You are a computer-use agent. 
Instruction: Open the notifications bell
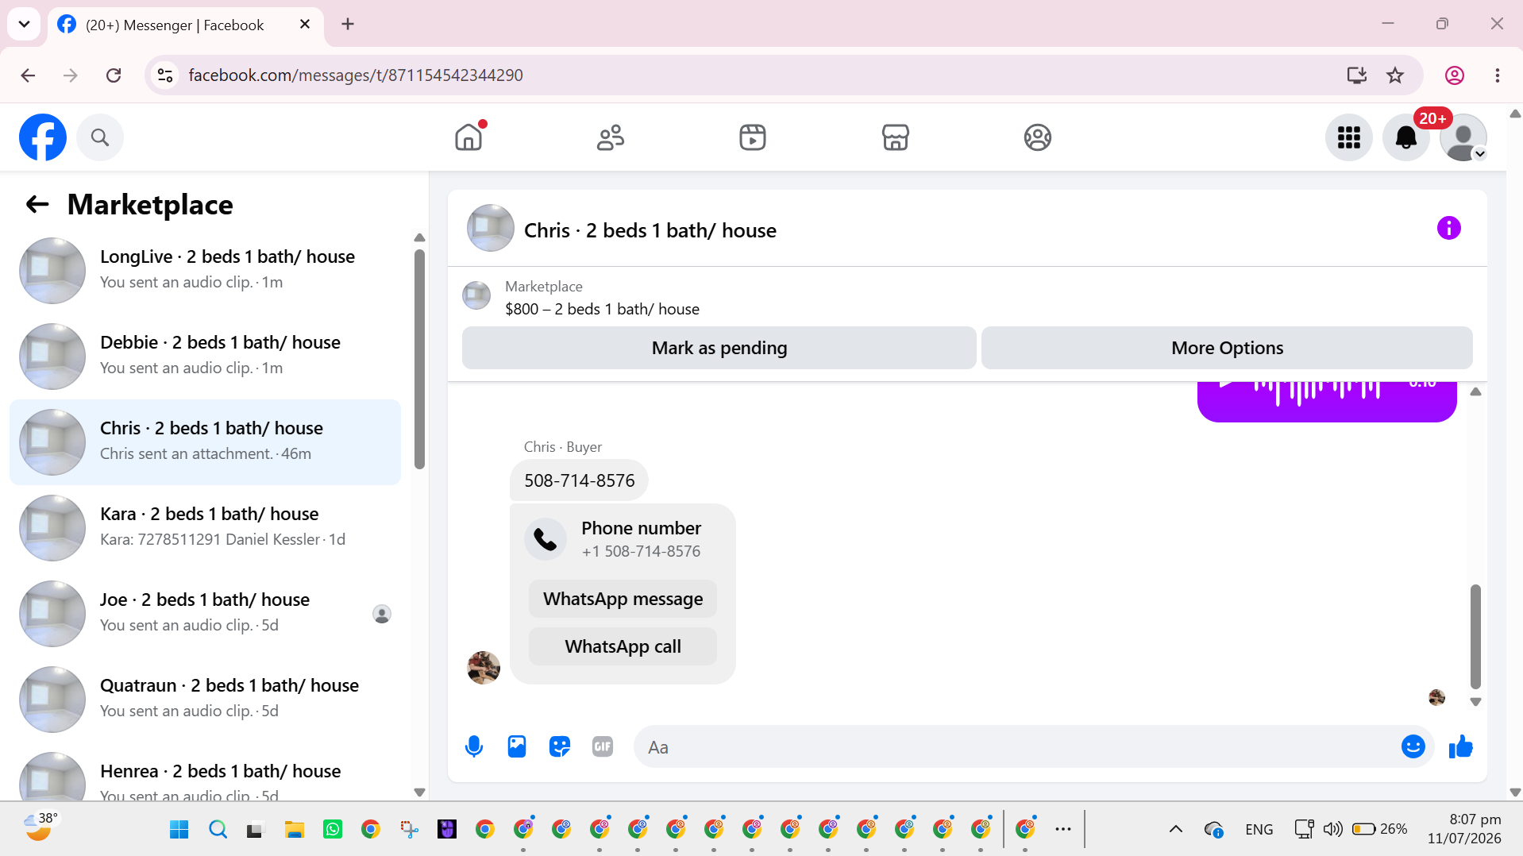(1406, 137)
